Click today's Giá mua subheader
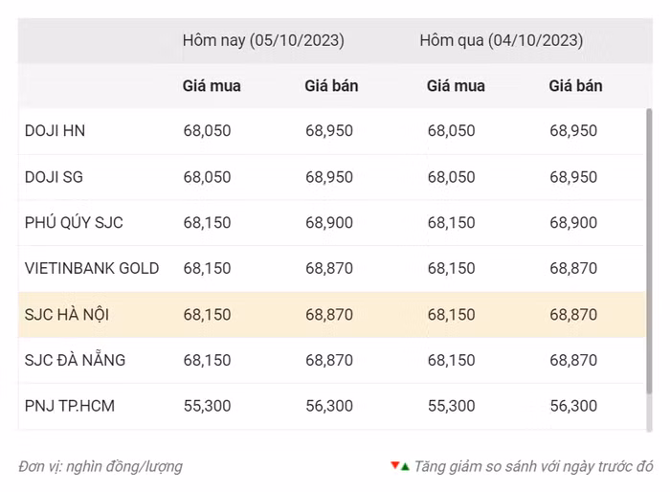Image resolution: width=670 pixels, height=492 pixels. click(212, 86)
